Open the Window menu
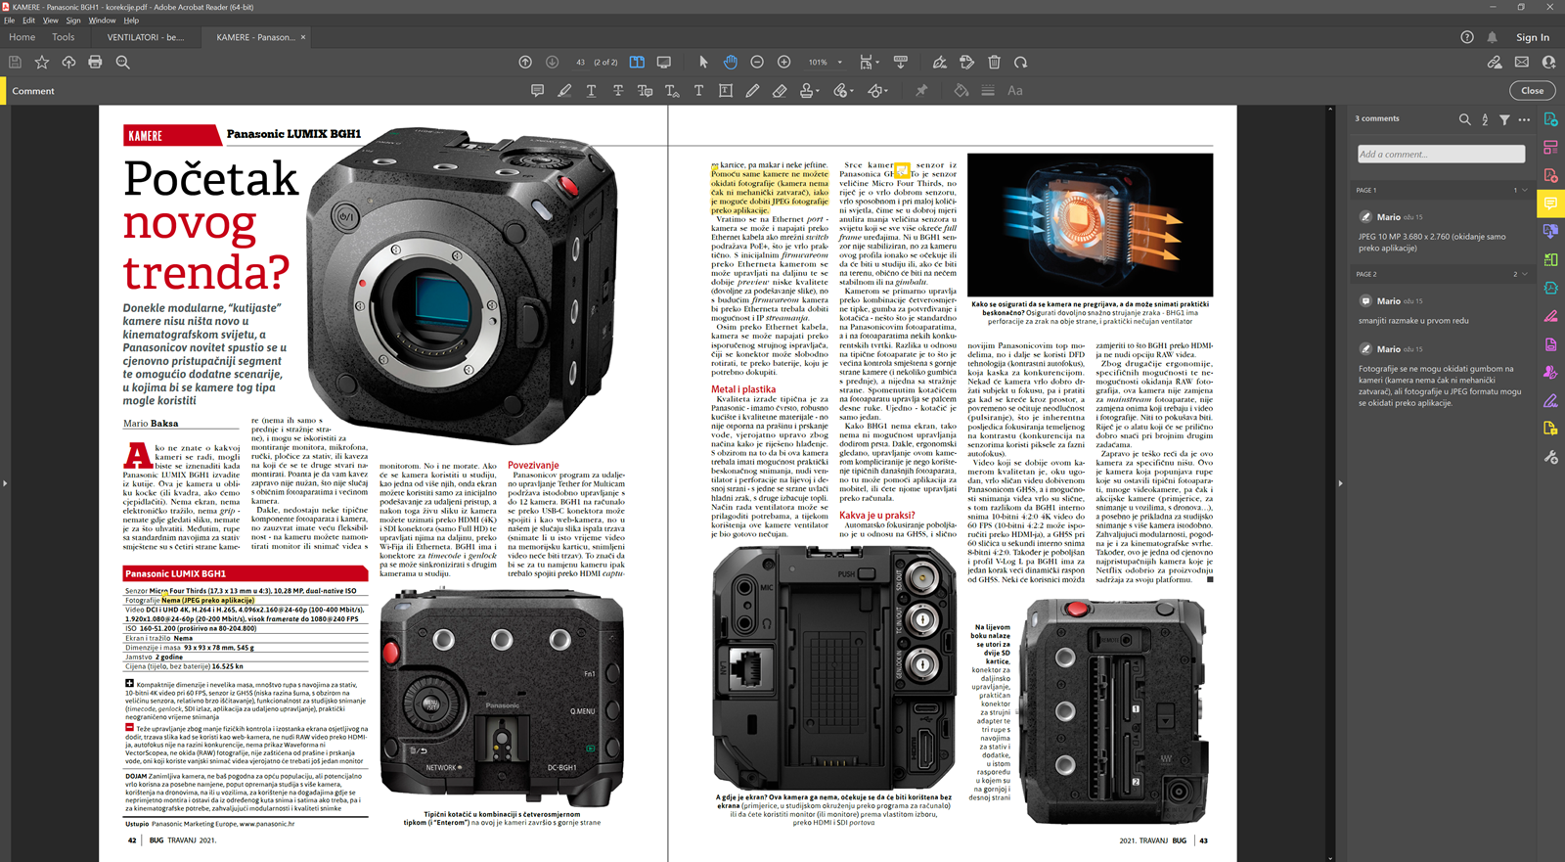Screen dimensions: 1565x862 point(102,20)
